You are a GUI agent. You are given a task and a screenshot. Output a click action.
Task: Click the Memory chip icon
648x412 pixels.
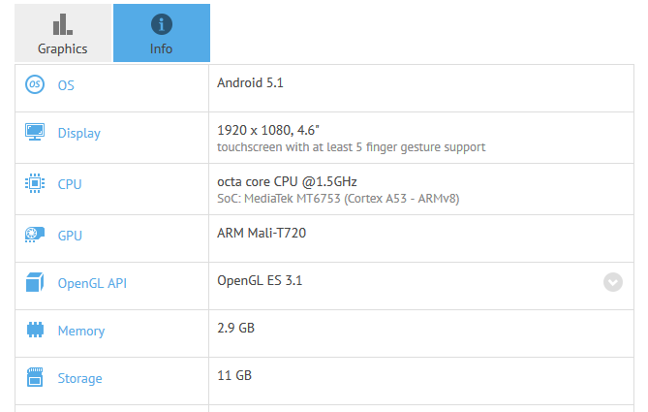(x=35, y=331)
